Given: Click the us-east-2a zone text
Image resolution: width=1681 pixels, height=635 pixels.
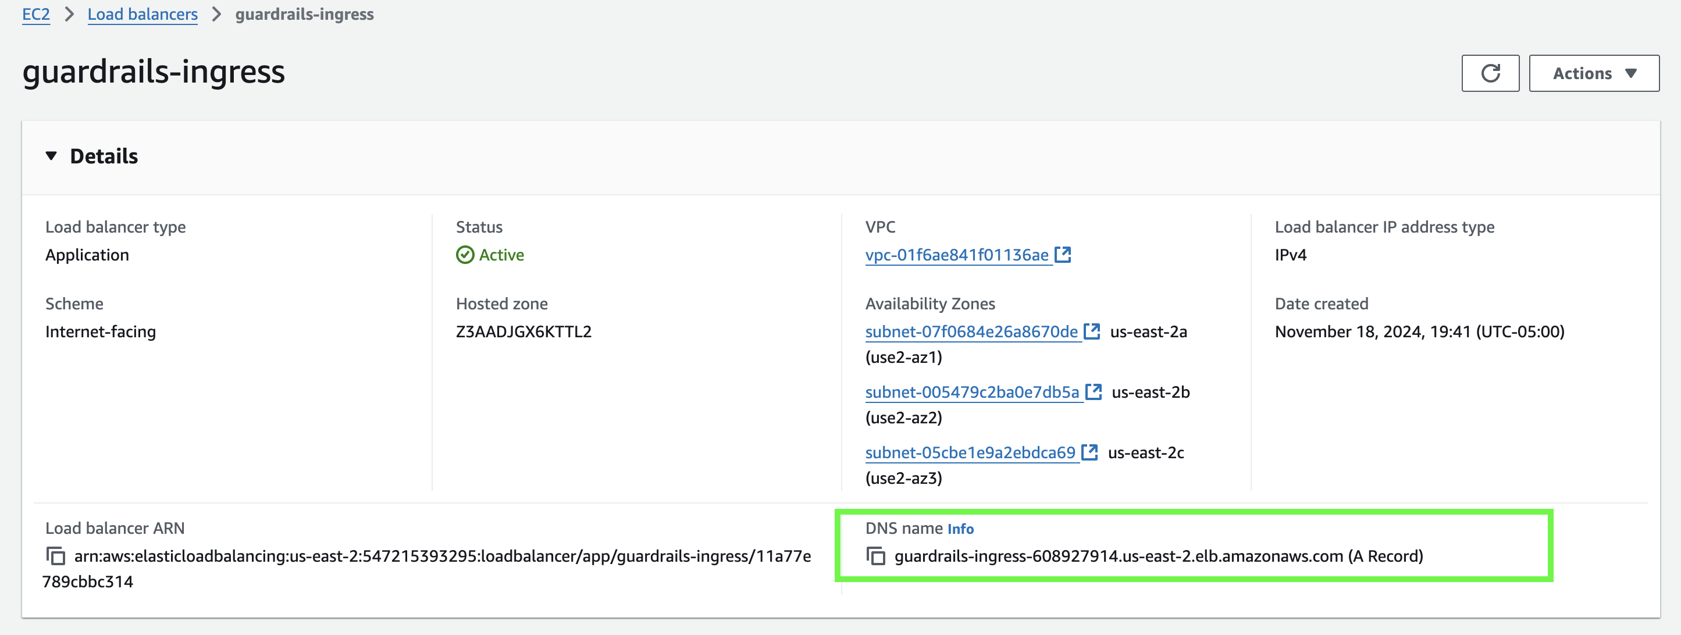Looking at the screenshot, I should (x=1148, y=331).
